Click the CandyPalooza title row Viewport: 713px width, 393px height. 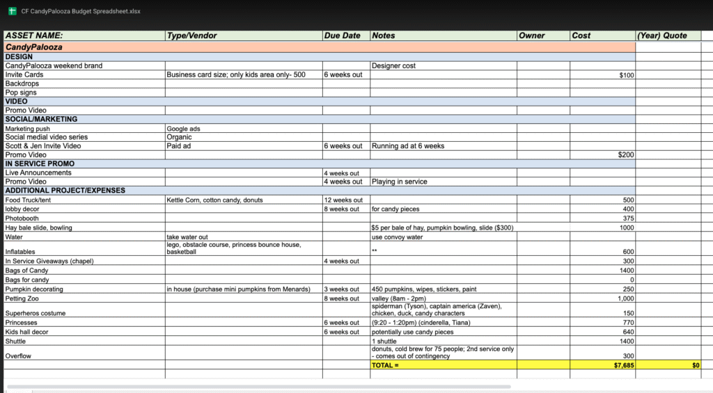319,47
